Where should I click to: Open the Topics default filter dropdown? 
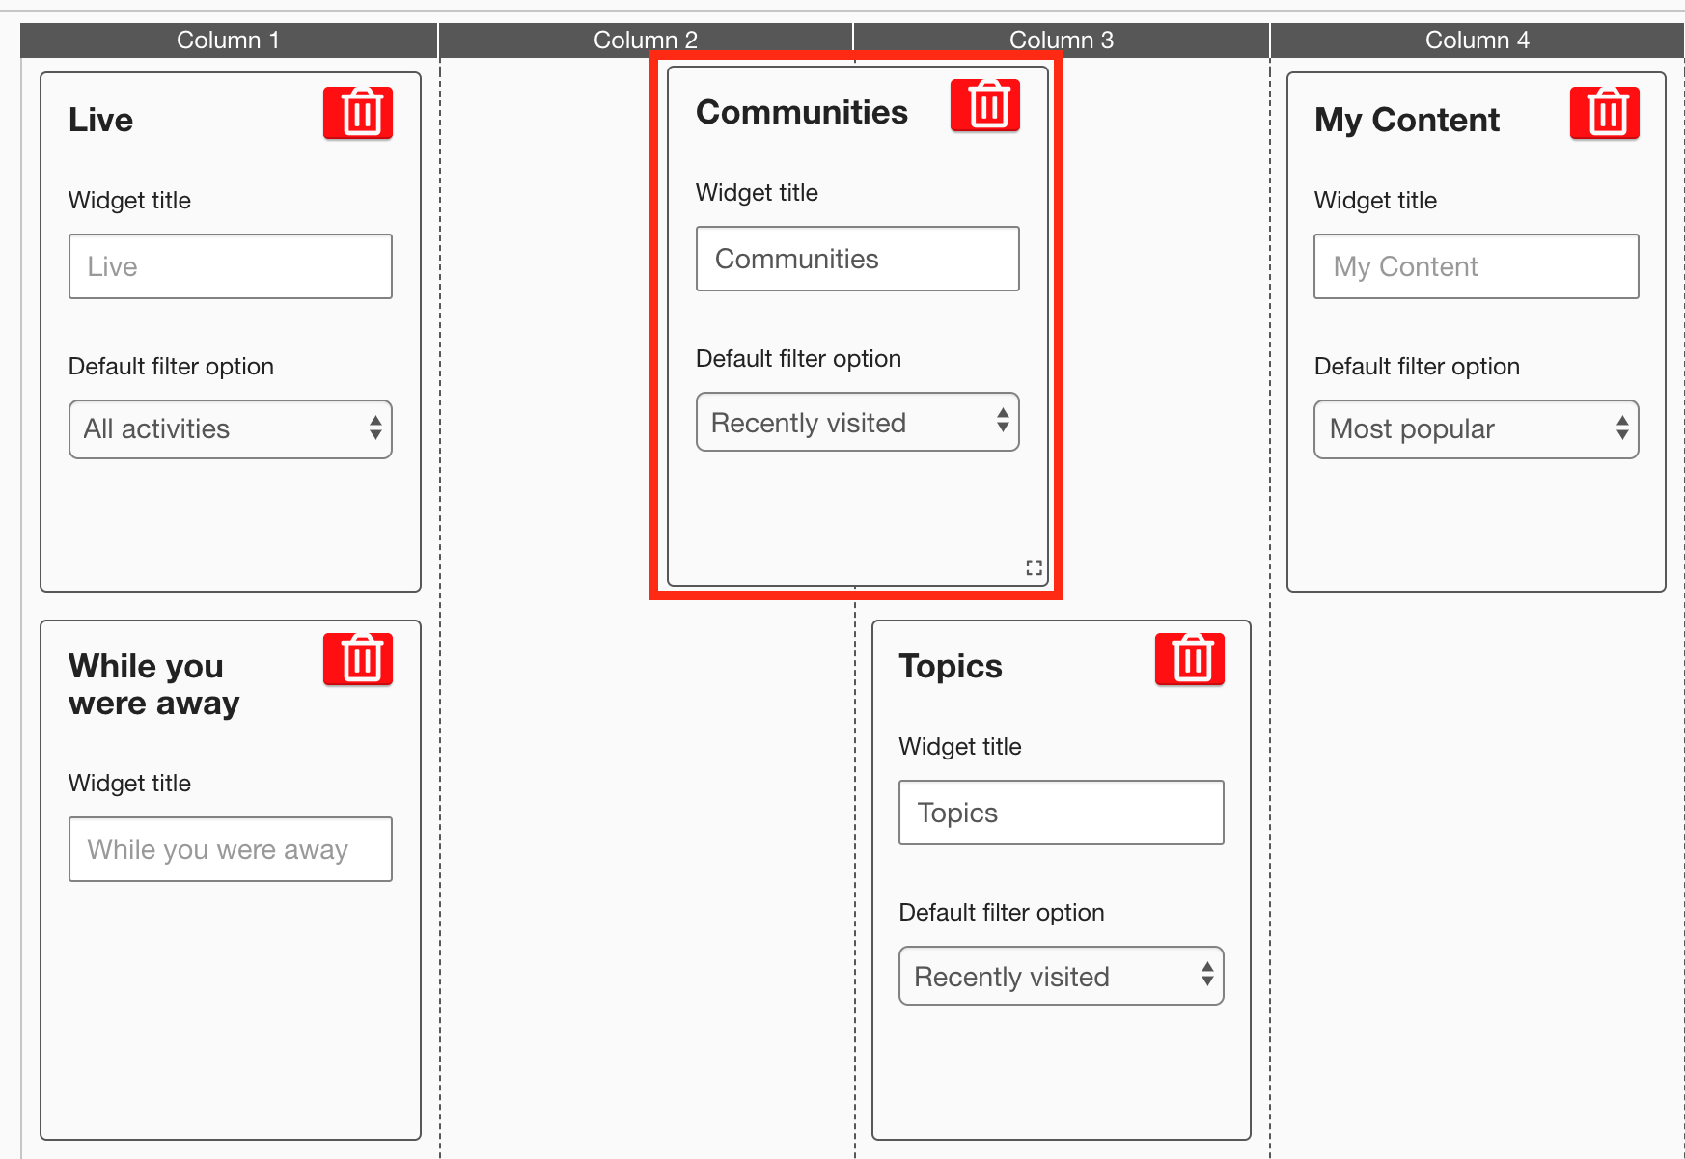1061,977
